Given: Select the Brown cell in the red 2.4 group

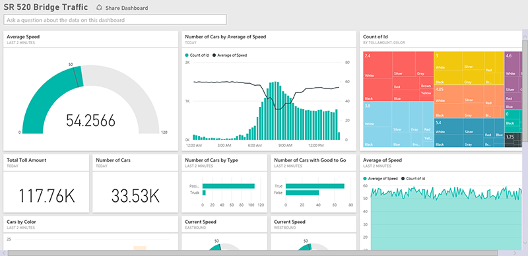Looking at the screenshot, I should coord(426,82).
